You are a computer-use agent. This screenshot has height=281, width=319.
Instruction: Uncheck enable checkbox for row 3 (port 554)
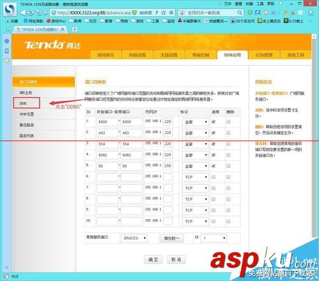click(x=214, y=144)
